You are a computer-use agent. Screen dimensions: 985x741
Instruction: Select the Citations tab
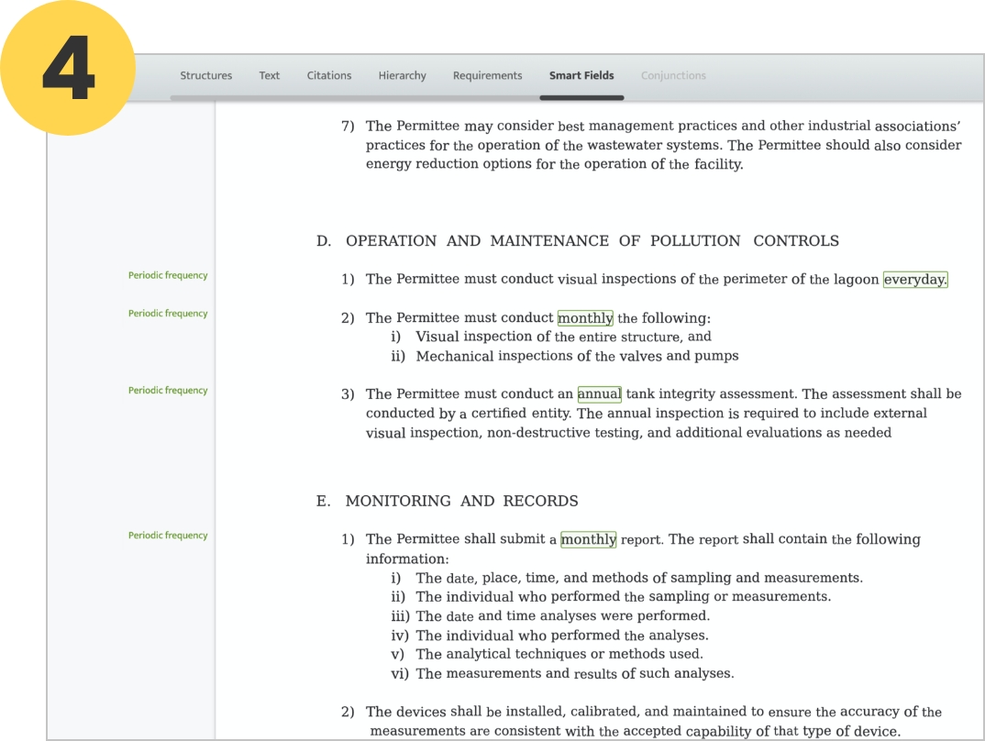point(328,75)
